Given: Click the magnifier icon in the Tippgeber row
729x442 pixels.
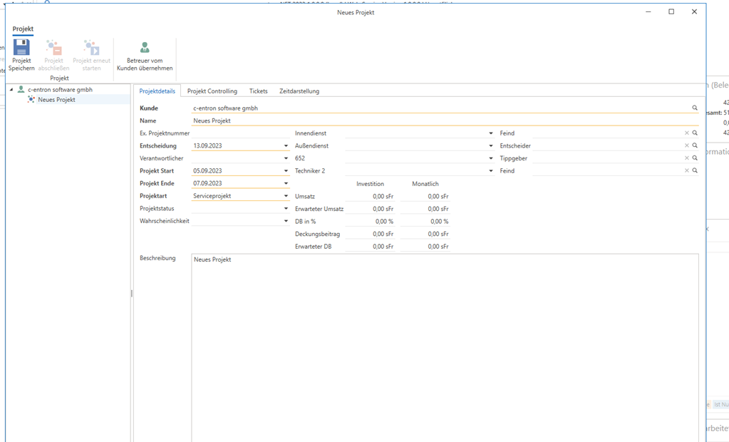Looking at the screenshot, I should [x=695, y=158].
